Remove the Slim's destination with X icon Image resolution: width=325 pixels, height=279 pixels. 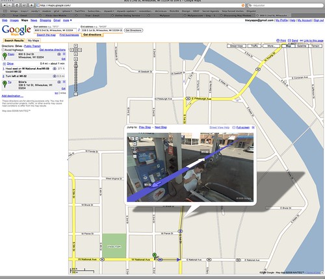coord(64,82)
